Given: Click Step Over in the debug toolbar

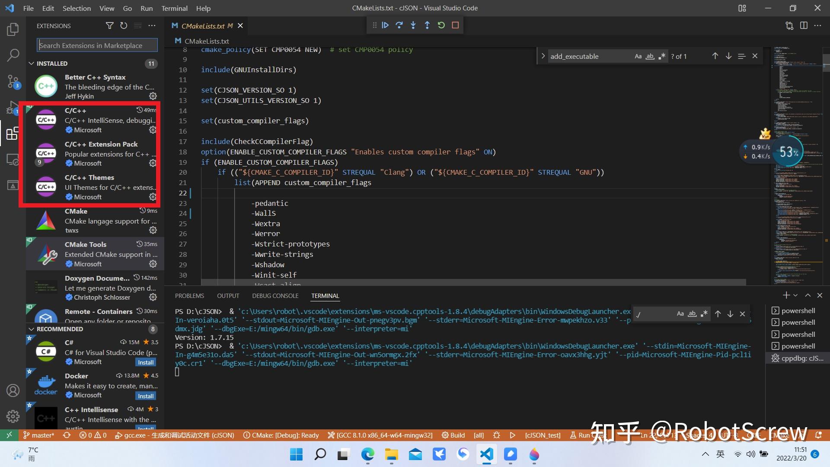Looking at the screenshot, I should (399, 25).
